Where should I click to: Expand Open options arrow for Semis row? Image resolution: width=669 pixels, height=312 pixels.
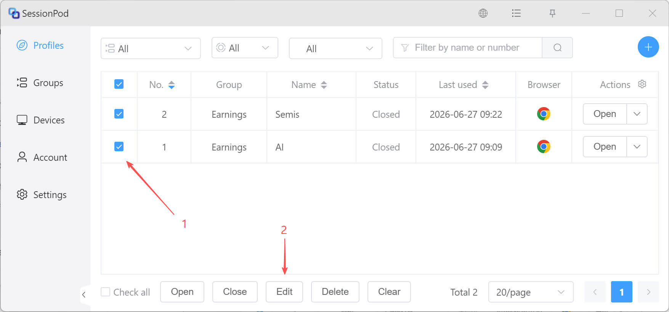637,114
